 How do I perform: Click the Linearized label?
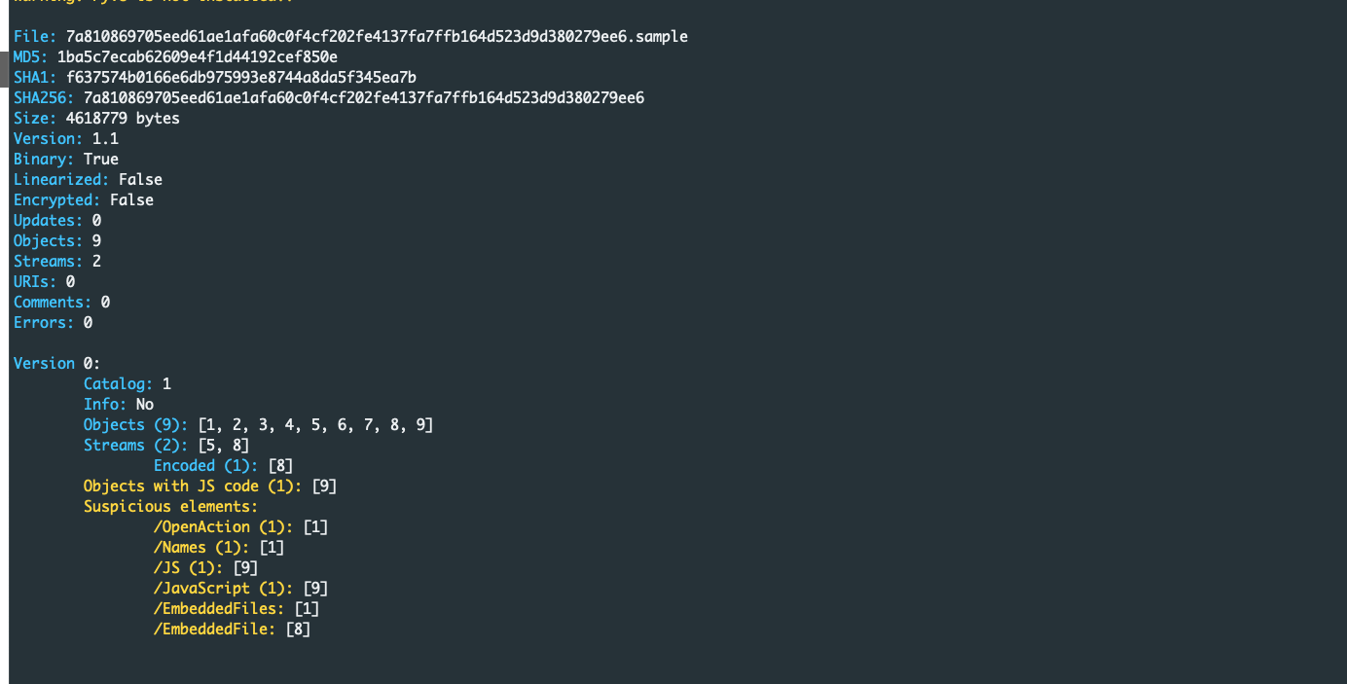pos(61,180)
